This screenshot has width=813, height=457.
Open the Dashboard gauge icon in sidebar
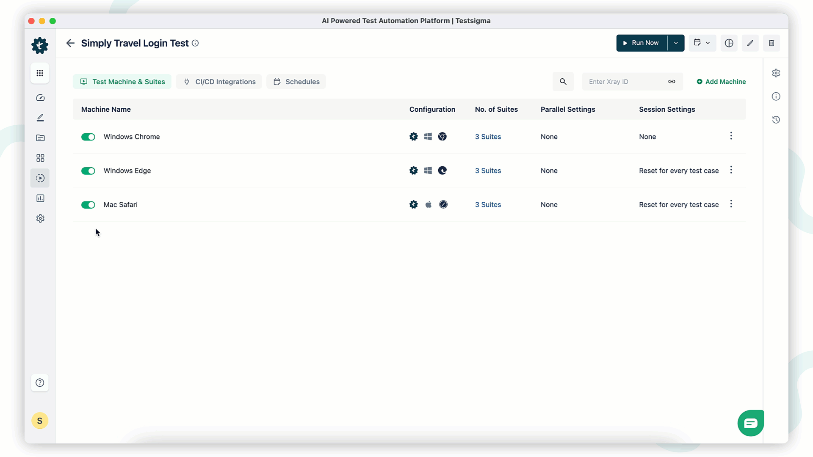coord(40,98)
